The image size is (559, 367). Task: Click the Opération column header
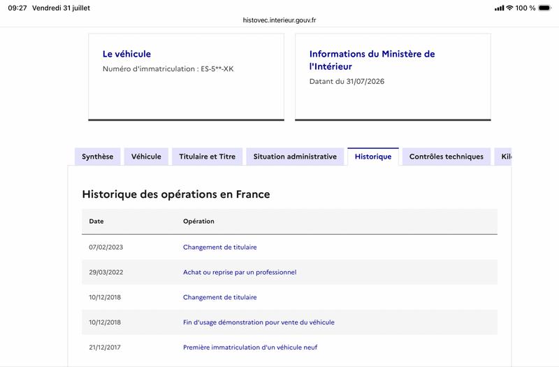198,221
